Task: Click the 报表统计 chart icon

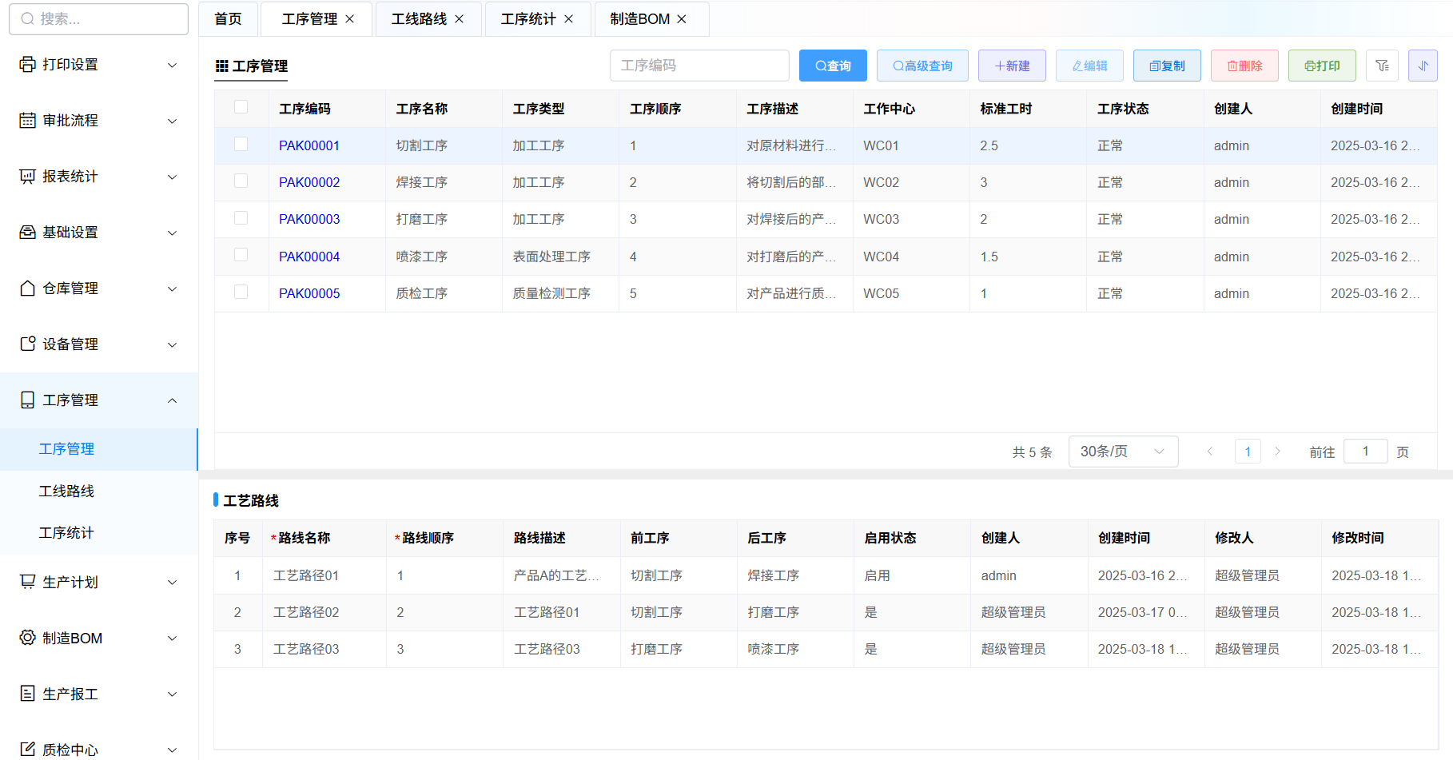Action: click(27, 176)
